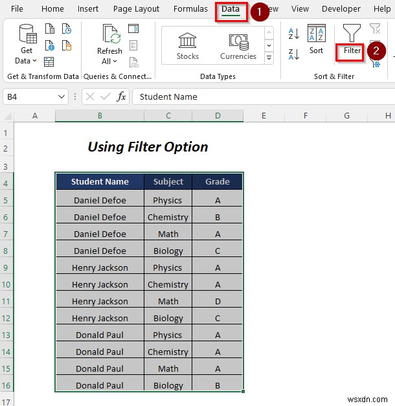Expand the Data Types gallery
Viewport: 395px width, 406px height.
coord(269,58)
